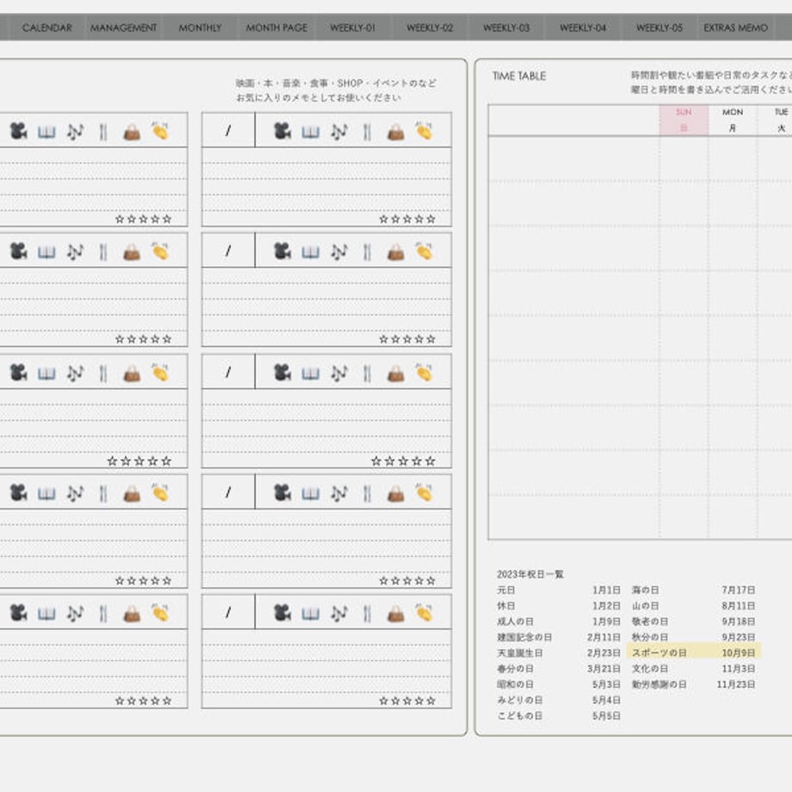Click star rating row in bottom left memo card
The height and width of the screenshot is (792, 792).
tap(144, 701)
